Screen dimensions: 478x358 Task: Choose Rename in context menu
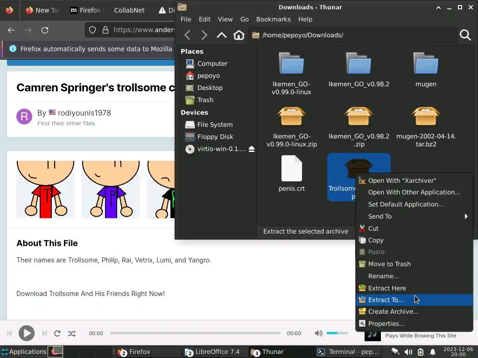click(415, 276)
